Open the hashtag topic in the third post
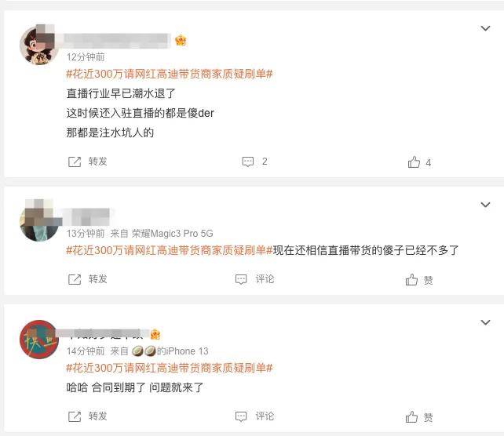The width and height of the screenshot is (504, 436). pyautogui.click(x=170, y=368)
